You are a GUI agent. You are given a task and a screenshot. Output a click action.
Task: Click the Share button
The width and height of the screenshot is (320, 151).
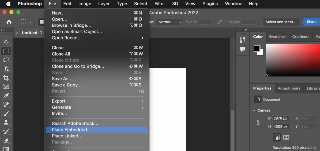click(311, 22)
